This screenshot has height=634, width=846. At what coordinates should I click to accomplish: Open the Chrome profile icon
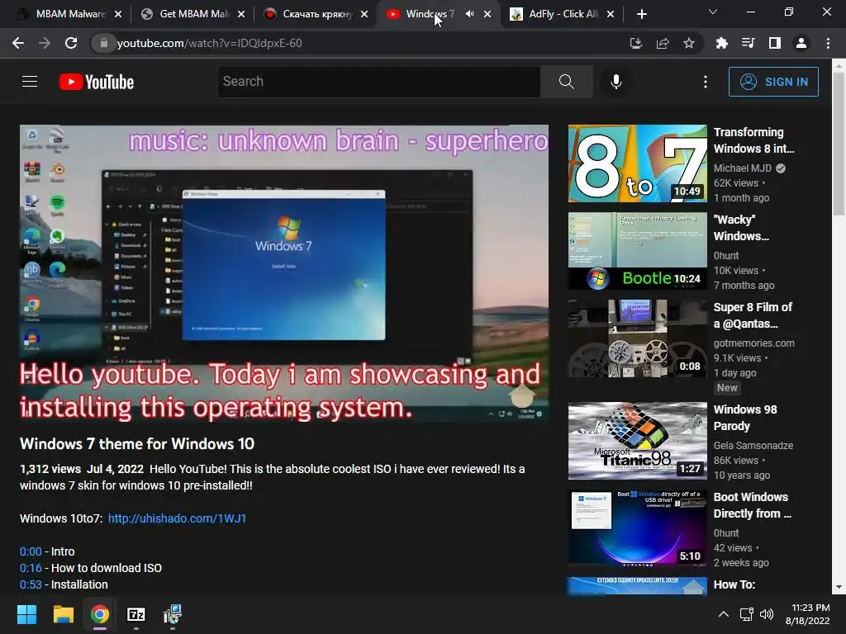coord(801,43)
